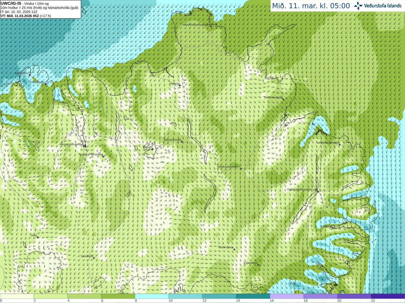Click the 20–22 m/s violet legend swatch

point(354,296)
